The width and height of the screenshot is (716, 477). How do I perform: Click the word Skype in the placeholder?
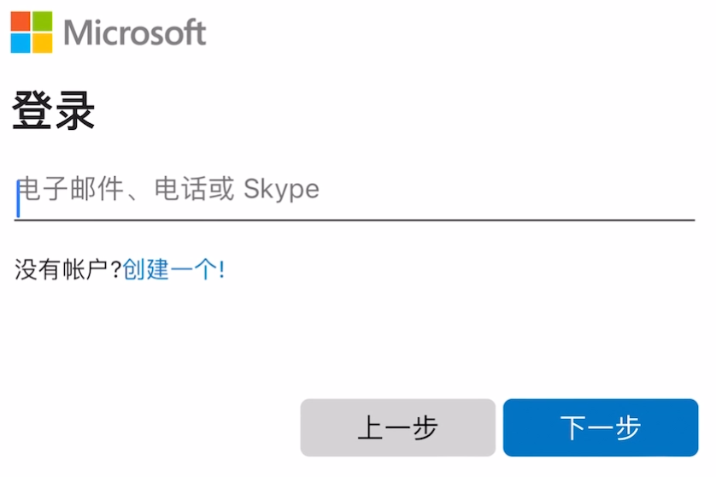(281, 189)
